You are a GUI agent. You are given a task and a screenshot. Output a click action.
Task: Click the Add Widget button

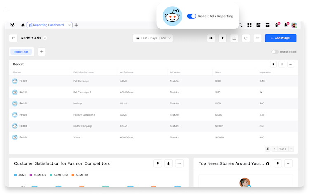tap(281, 38)
